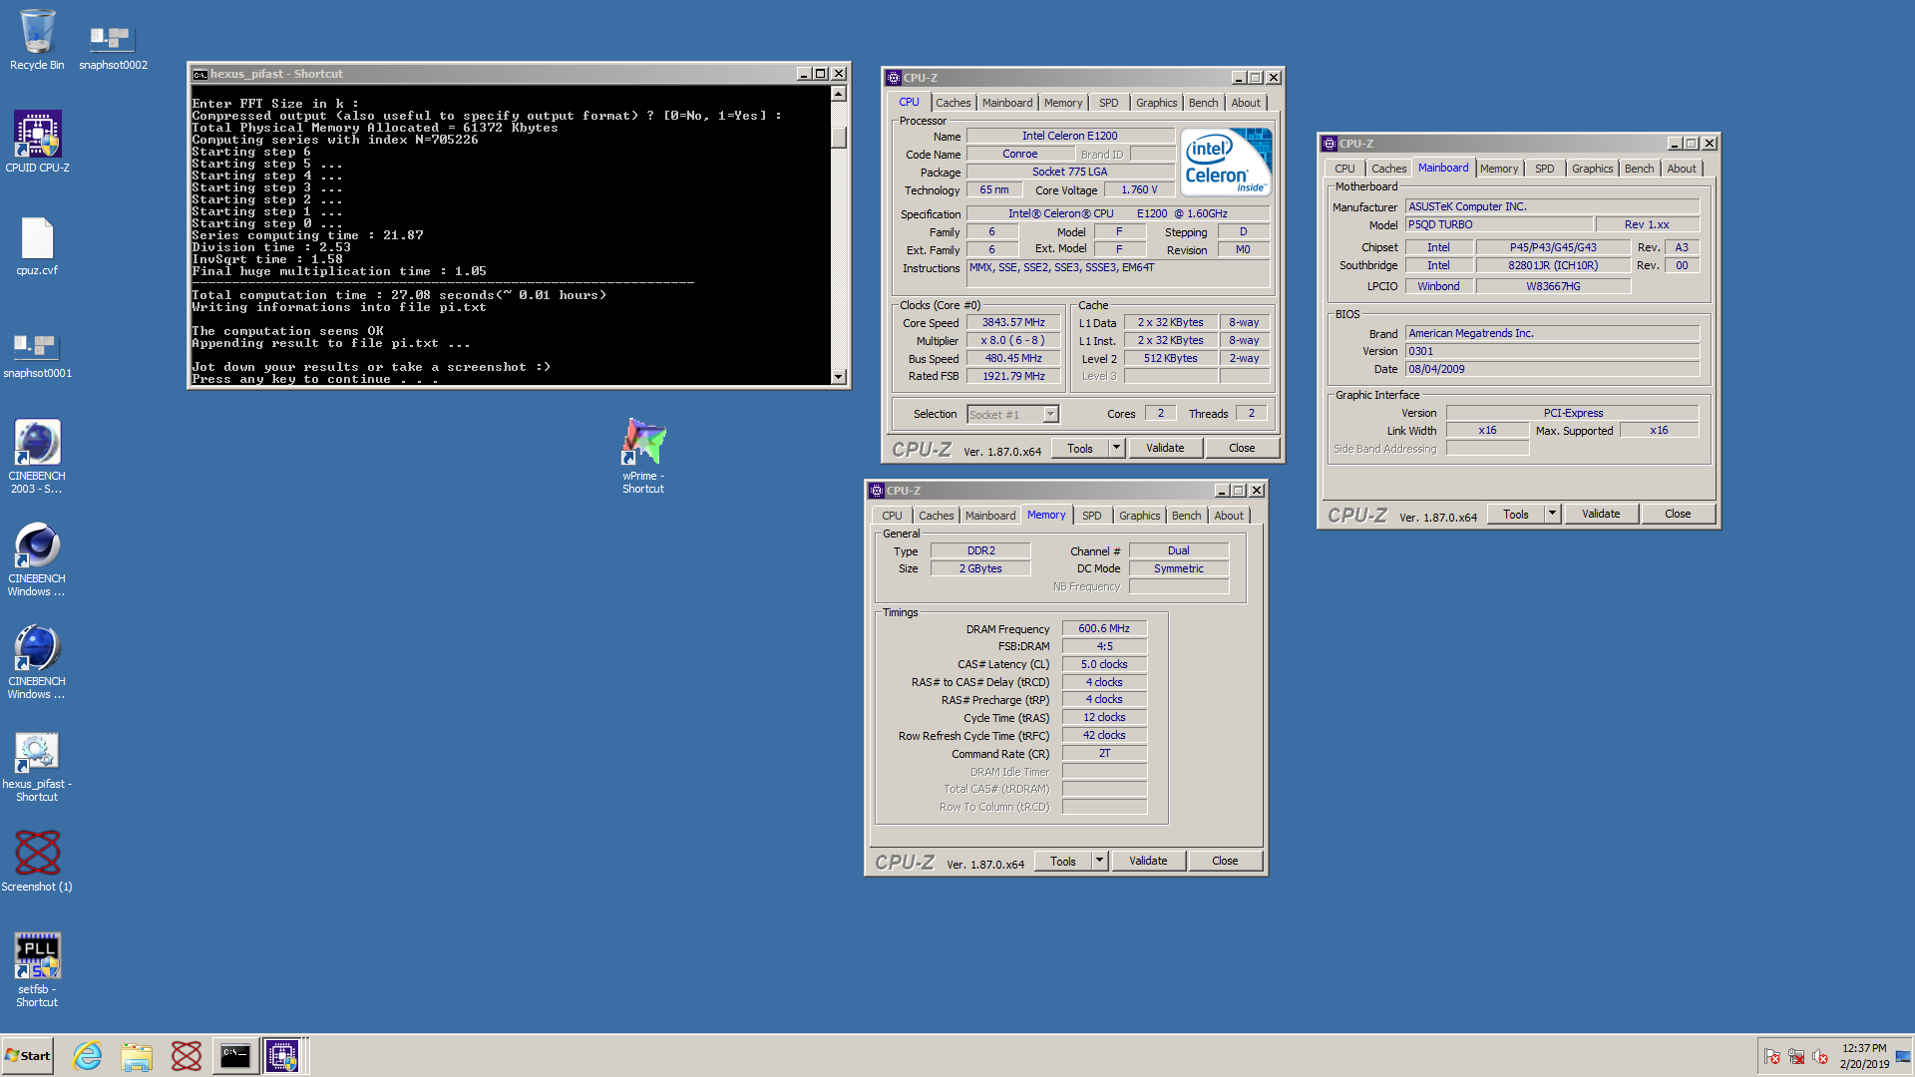Expand Tools dropdown arrow in Memory window

point(1099,861)
